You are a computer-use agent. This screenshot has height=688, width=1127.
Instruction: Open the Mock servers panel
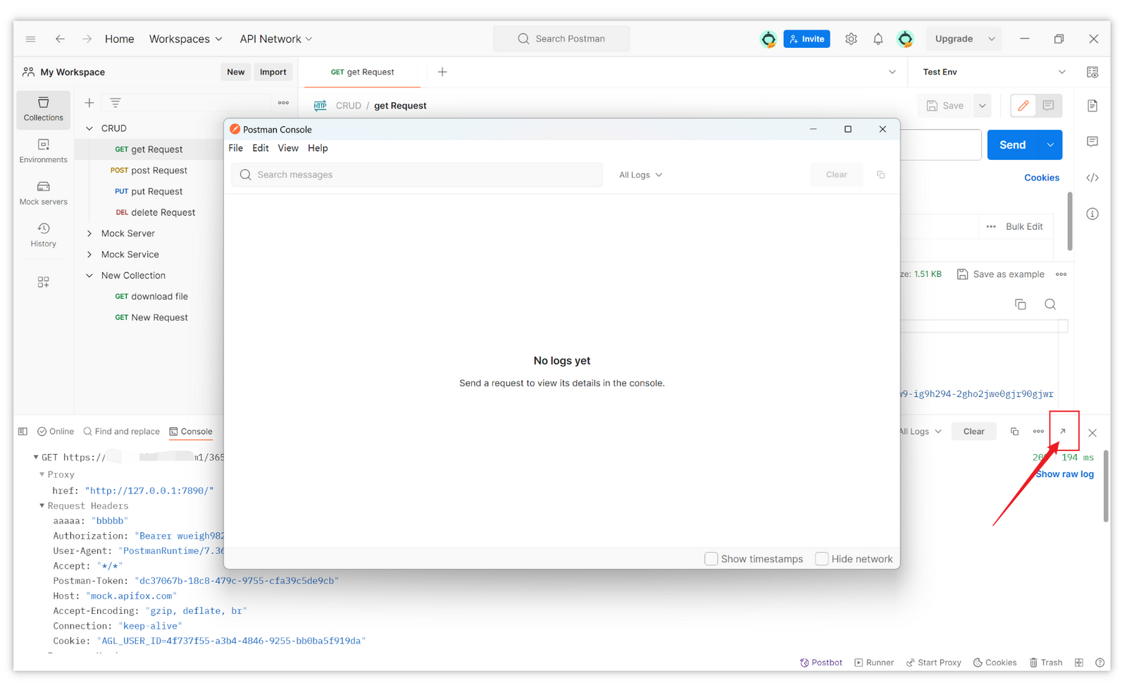[43, 193]
